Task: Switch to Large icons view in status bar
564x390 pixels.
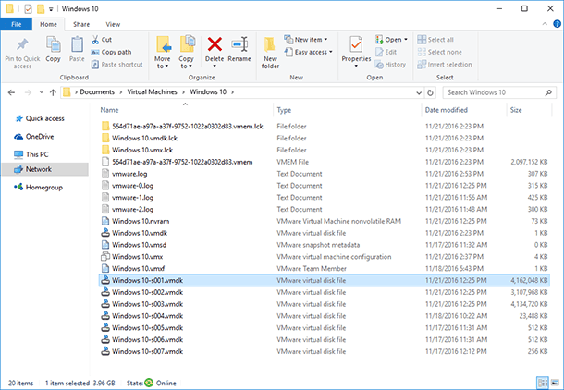Action: click(x=555, y=383)
